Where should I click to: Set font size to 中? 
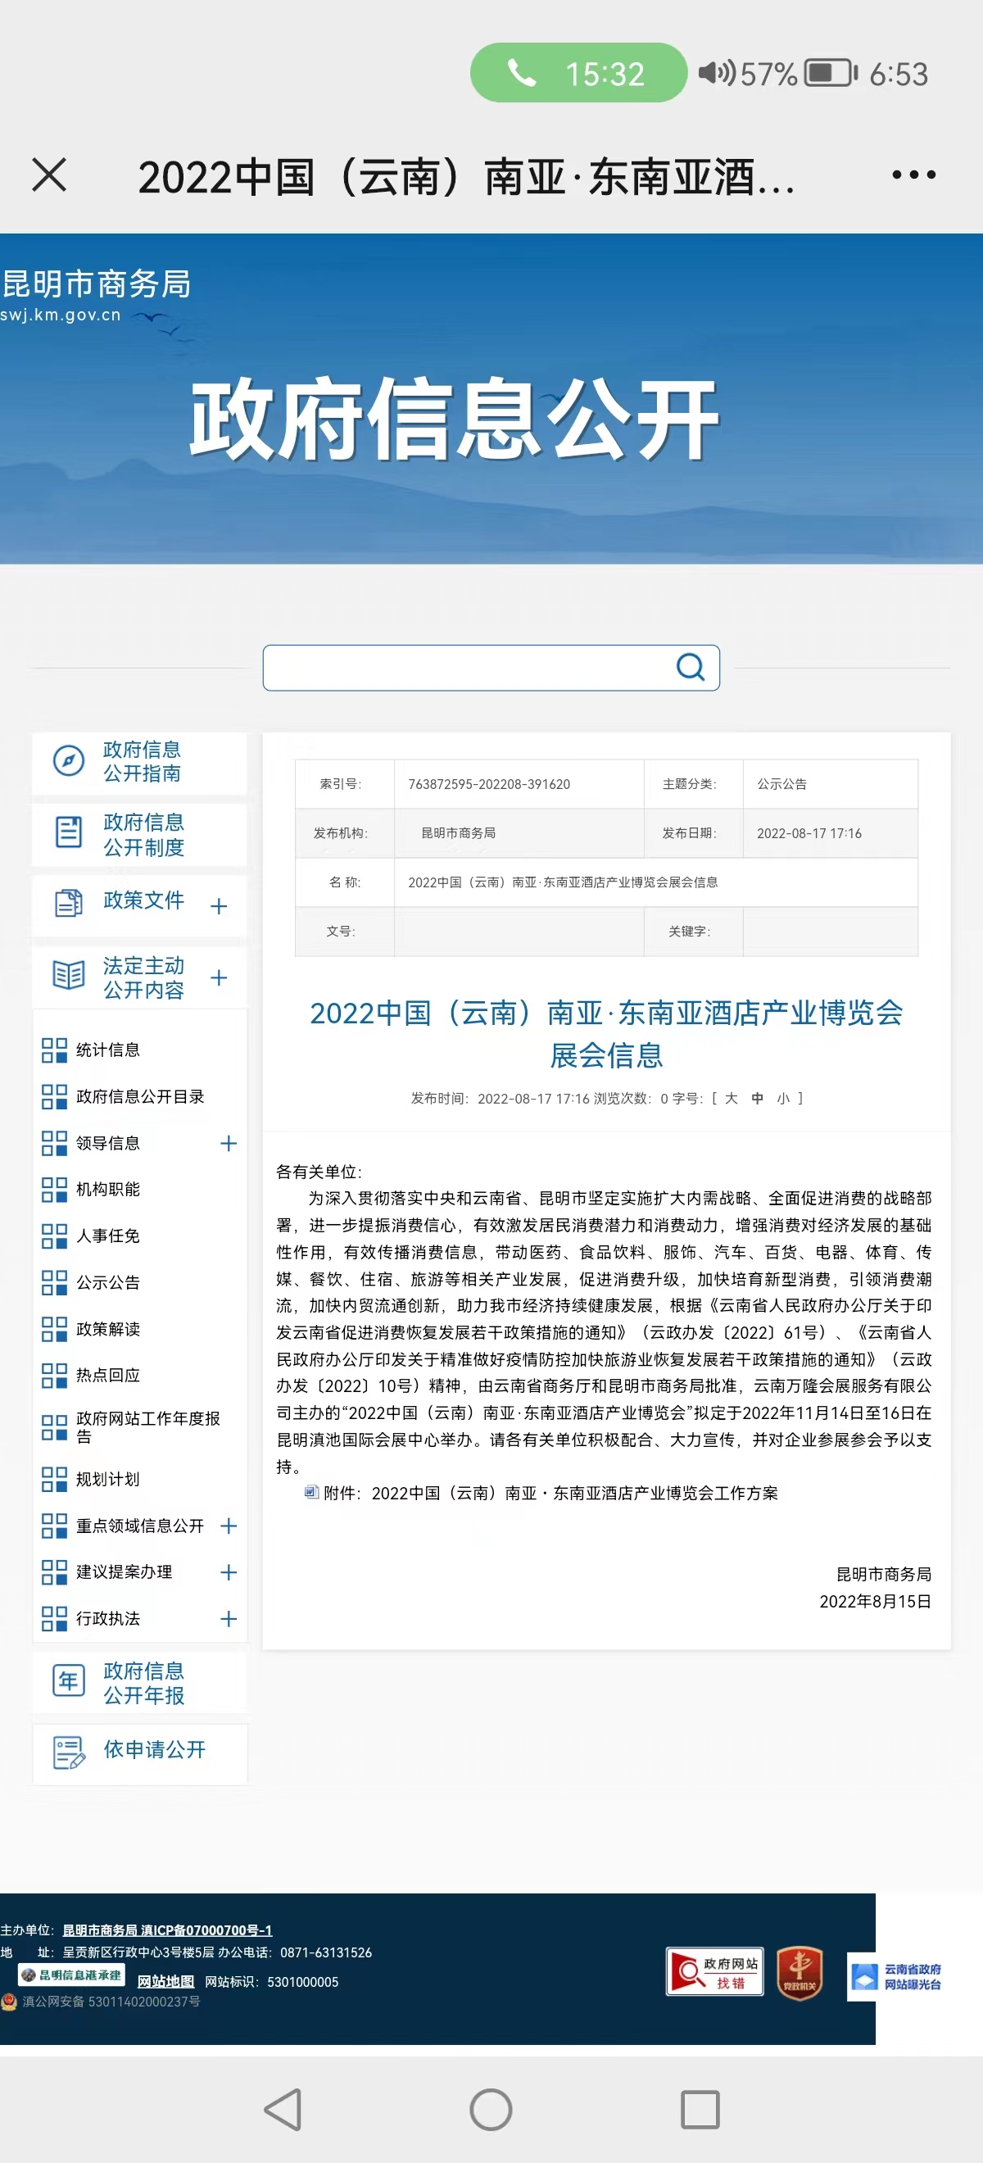pos(757,1098)
